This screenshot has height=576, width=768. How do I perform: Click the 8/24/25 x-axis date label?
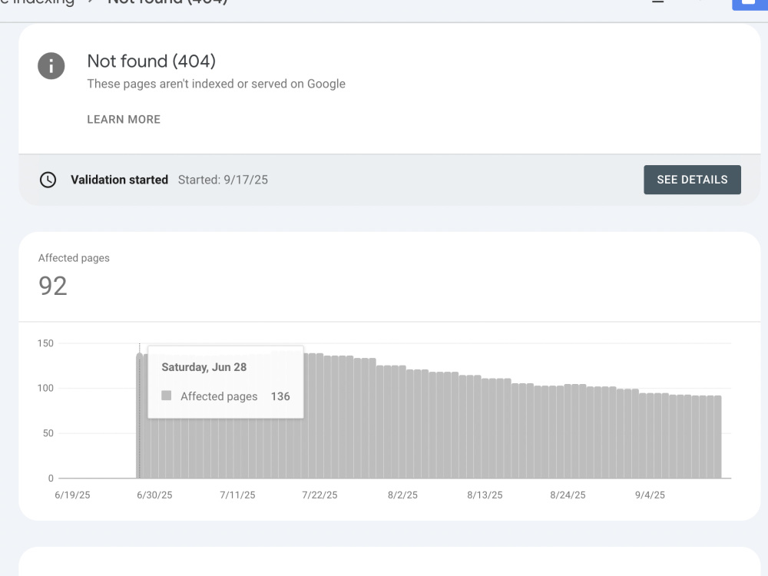pyautogui.click(x=568, y=495)
